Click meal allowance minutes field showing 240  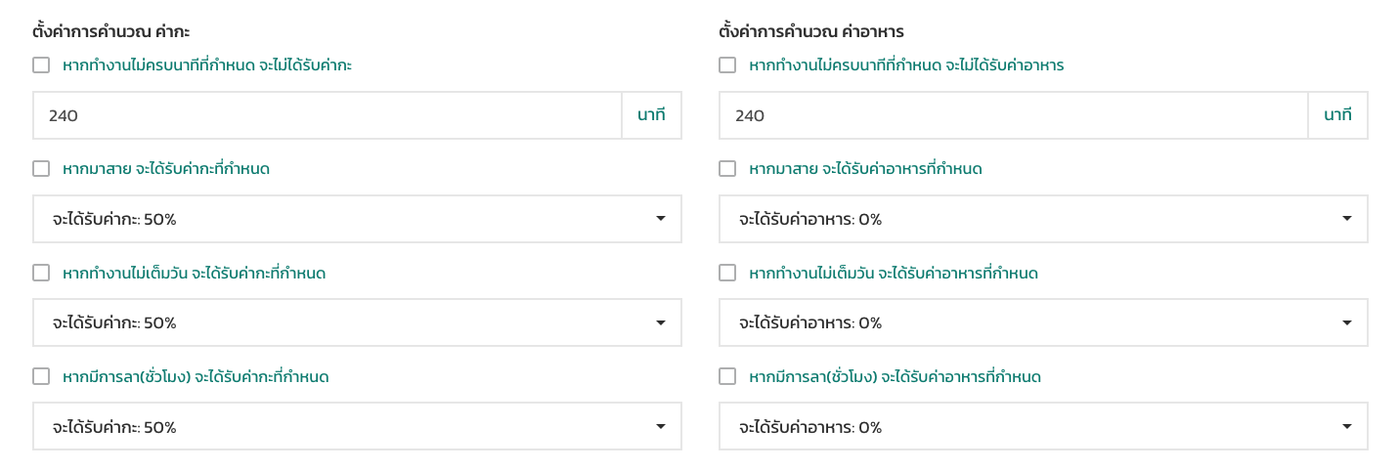[1014, 115]
